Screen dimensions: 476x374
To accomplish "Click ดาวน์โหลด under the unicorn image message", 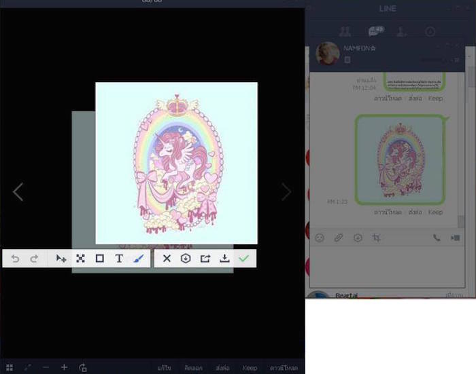I will tap(388, 212).
